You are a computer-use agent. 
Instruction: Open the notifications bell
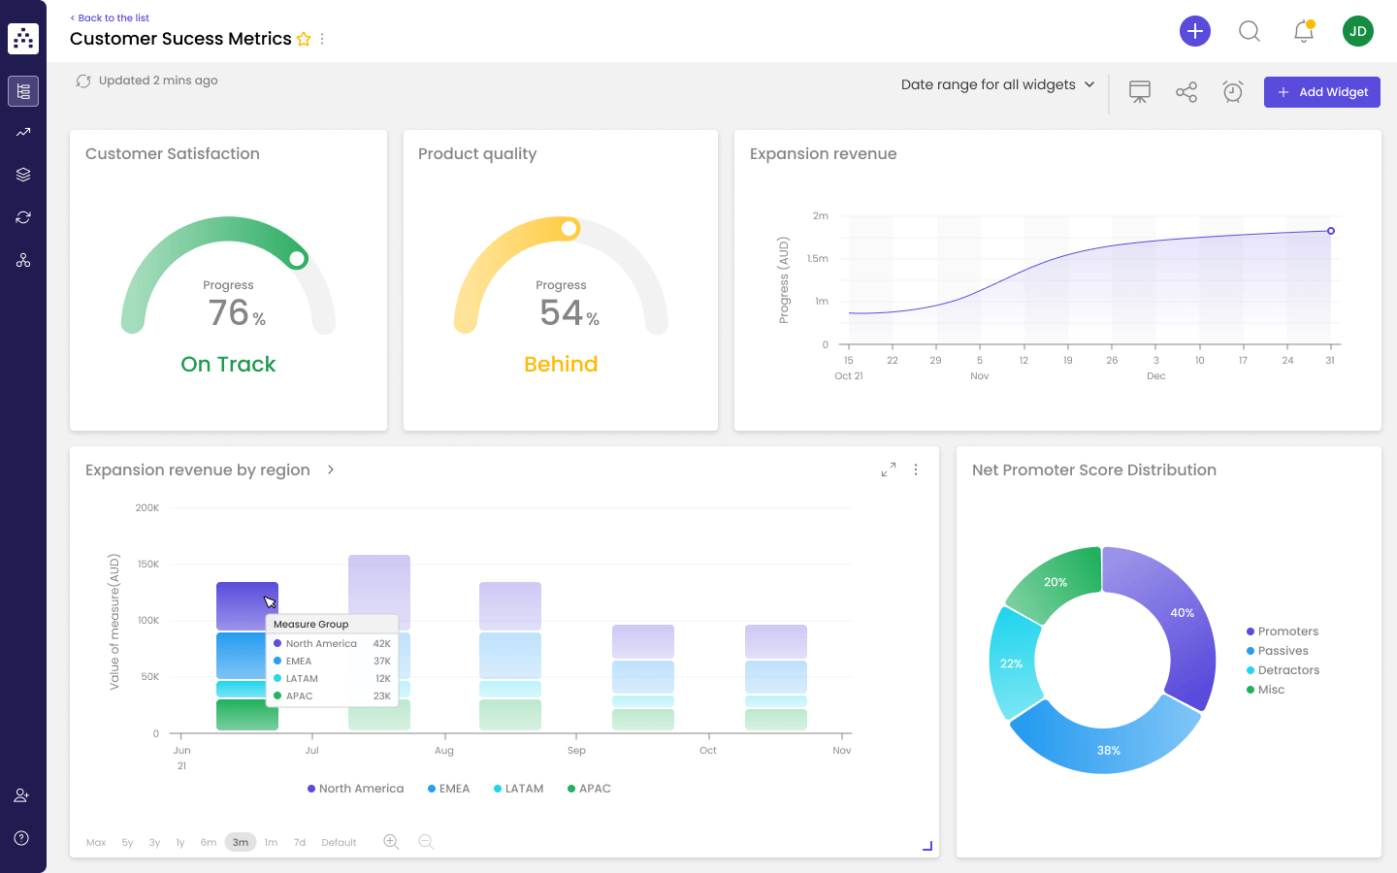[x=1304, y=32]
